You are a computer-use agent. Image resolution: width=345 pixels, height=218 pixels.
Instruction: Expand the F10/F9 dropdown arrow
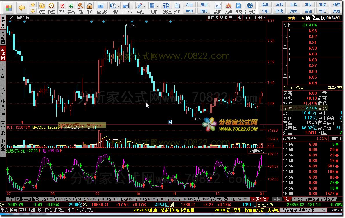[x=131, y=6]
